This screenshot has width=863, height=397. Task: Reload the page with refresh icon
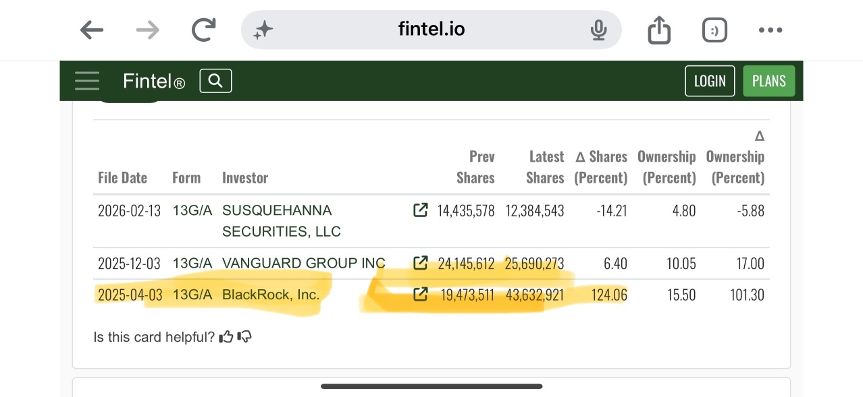click(203, 30)
